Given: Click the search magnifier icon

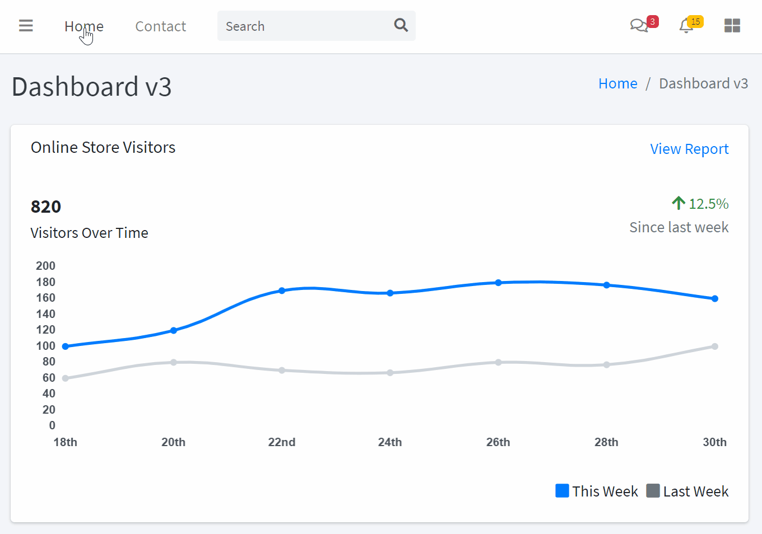Looking at the screenshot, I should pos(401,25).
